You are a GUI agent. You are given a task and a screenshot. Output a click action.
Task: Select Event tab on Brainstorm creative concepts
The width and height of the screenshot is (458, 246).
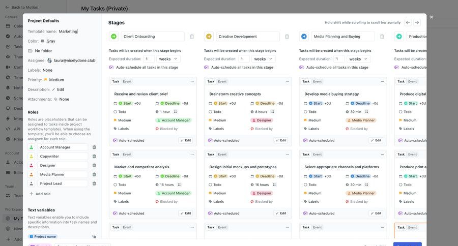point(222,81)
